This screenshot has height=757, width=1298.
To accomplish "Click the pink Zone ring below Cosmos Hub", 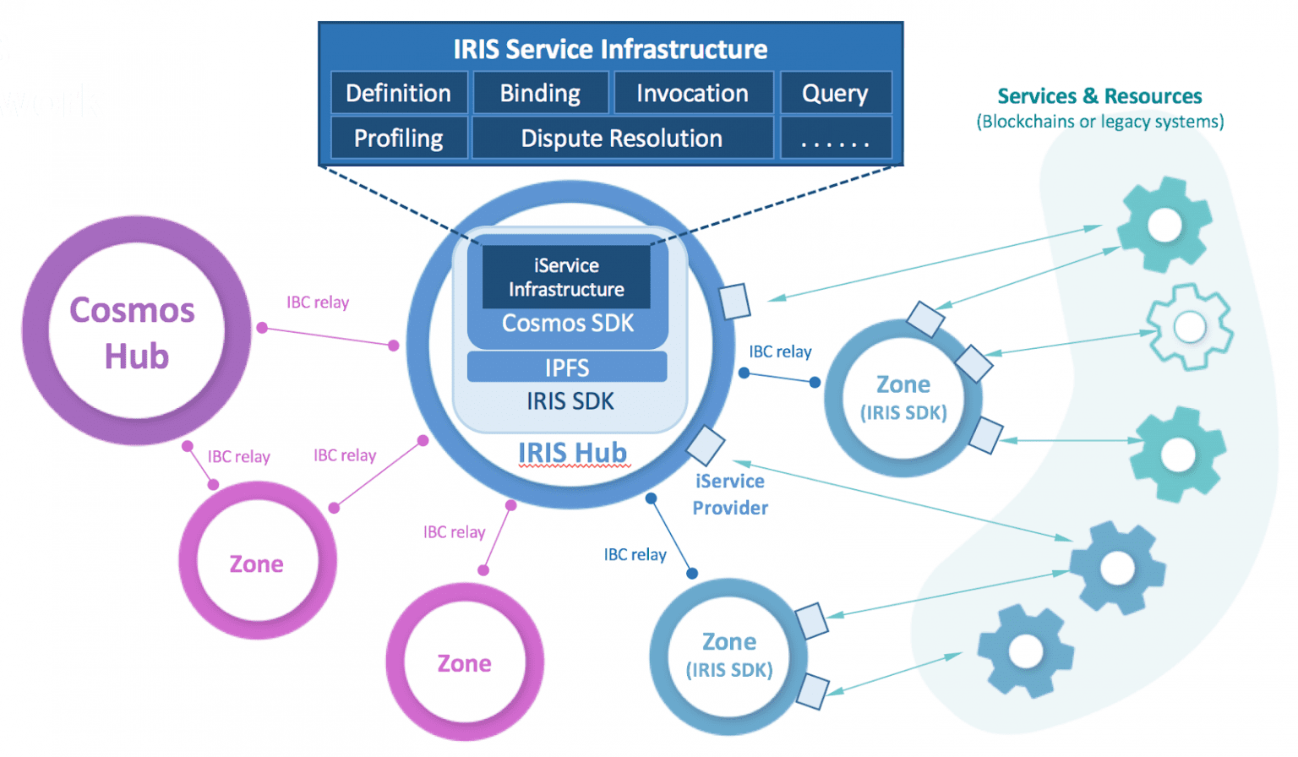I will coord(258,560).
